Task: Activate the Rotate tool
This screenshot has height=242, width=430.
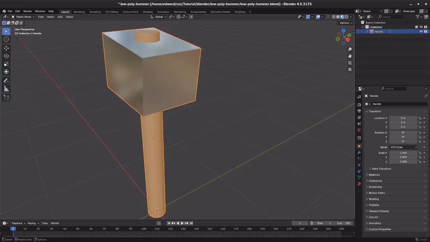Action: 6,56
